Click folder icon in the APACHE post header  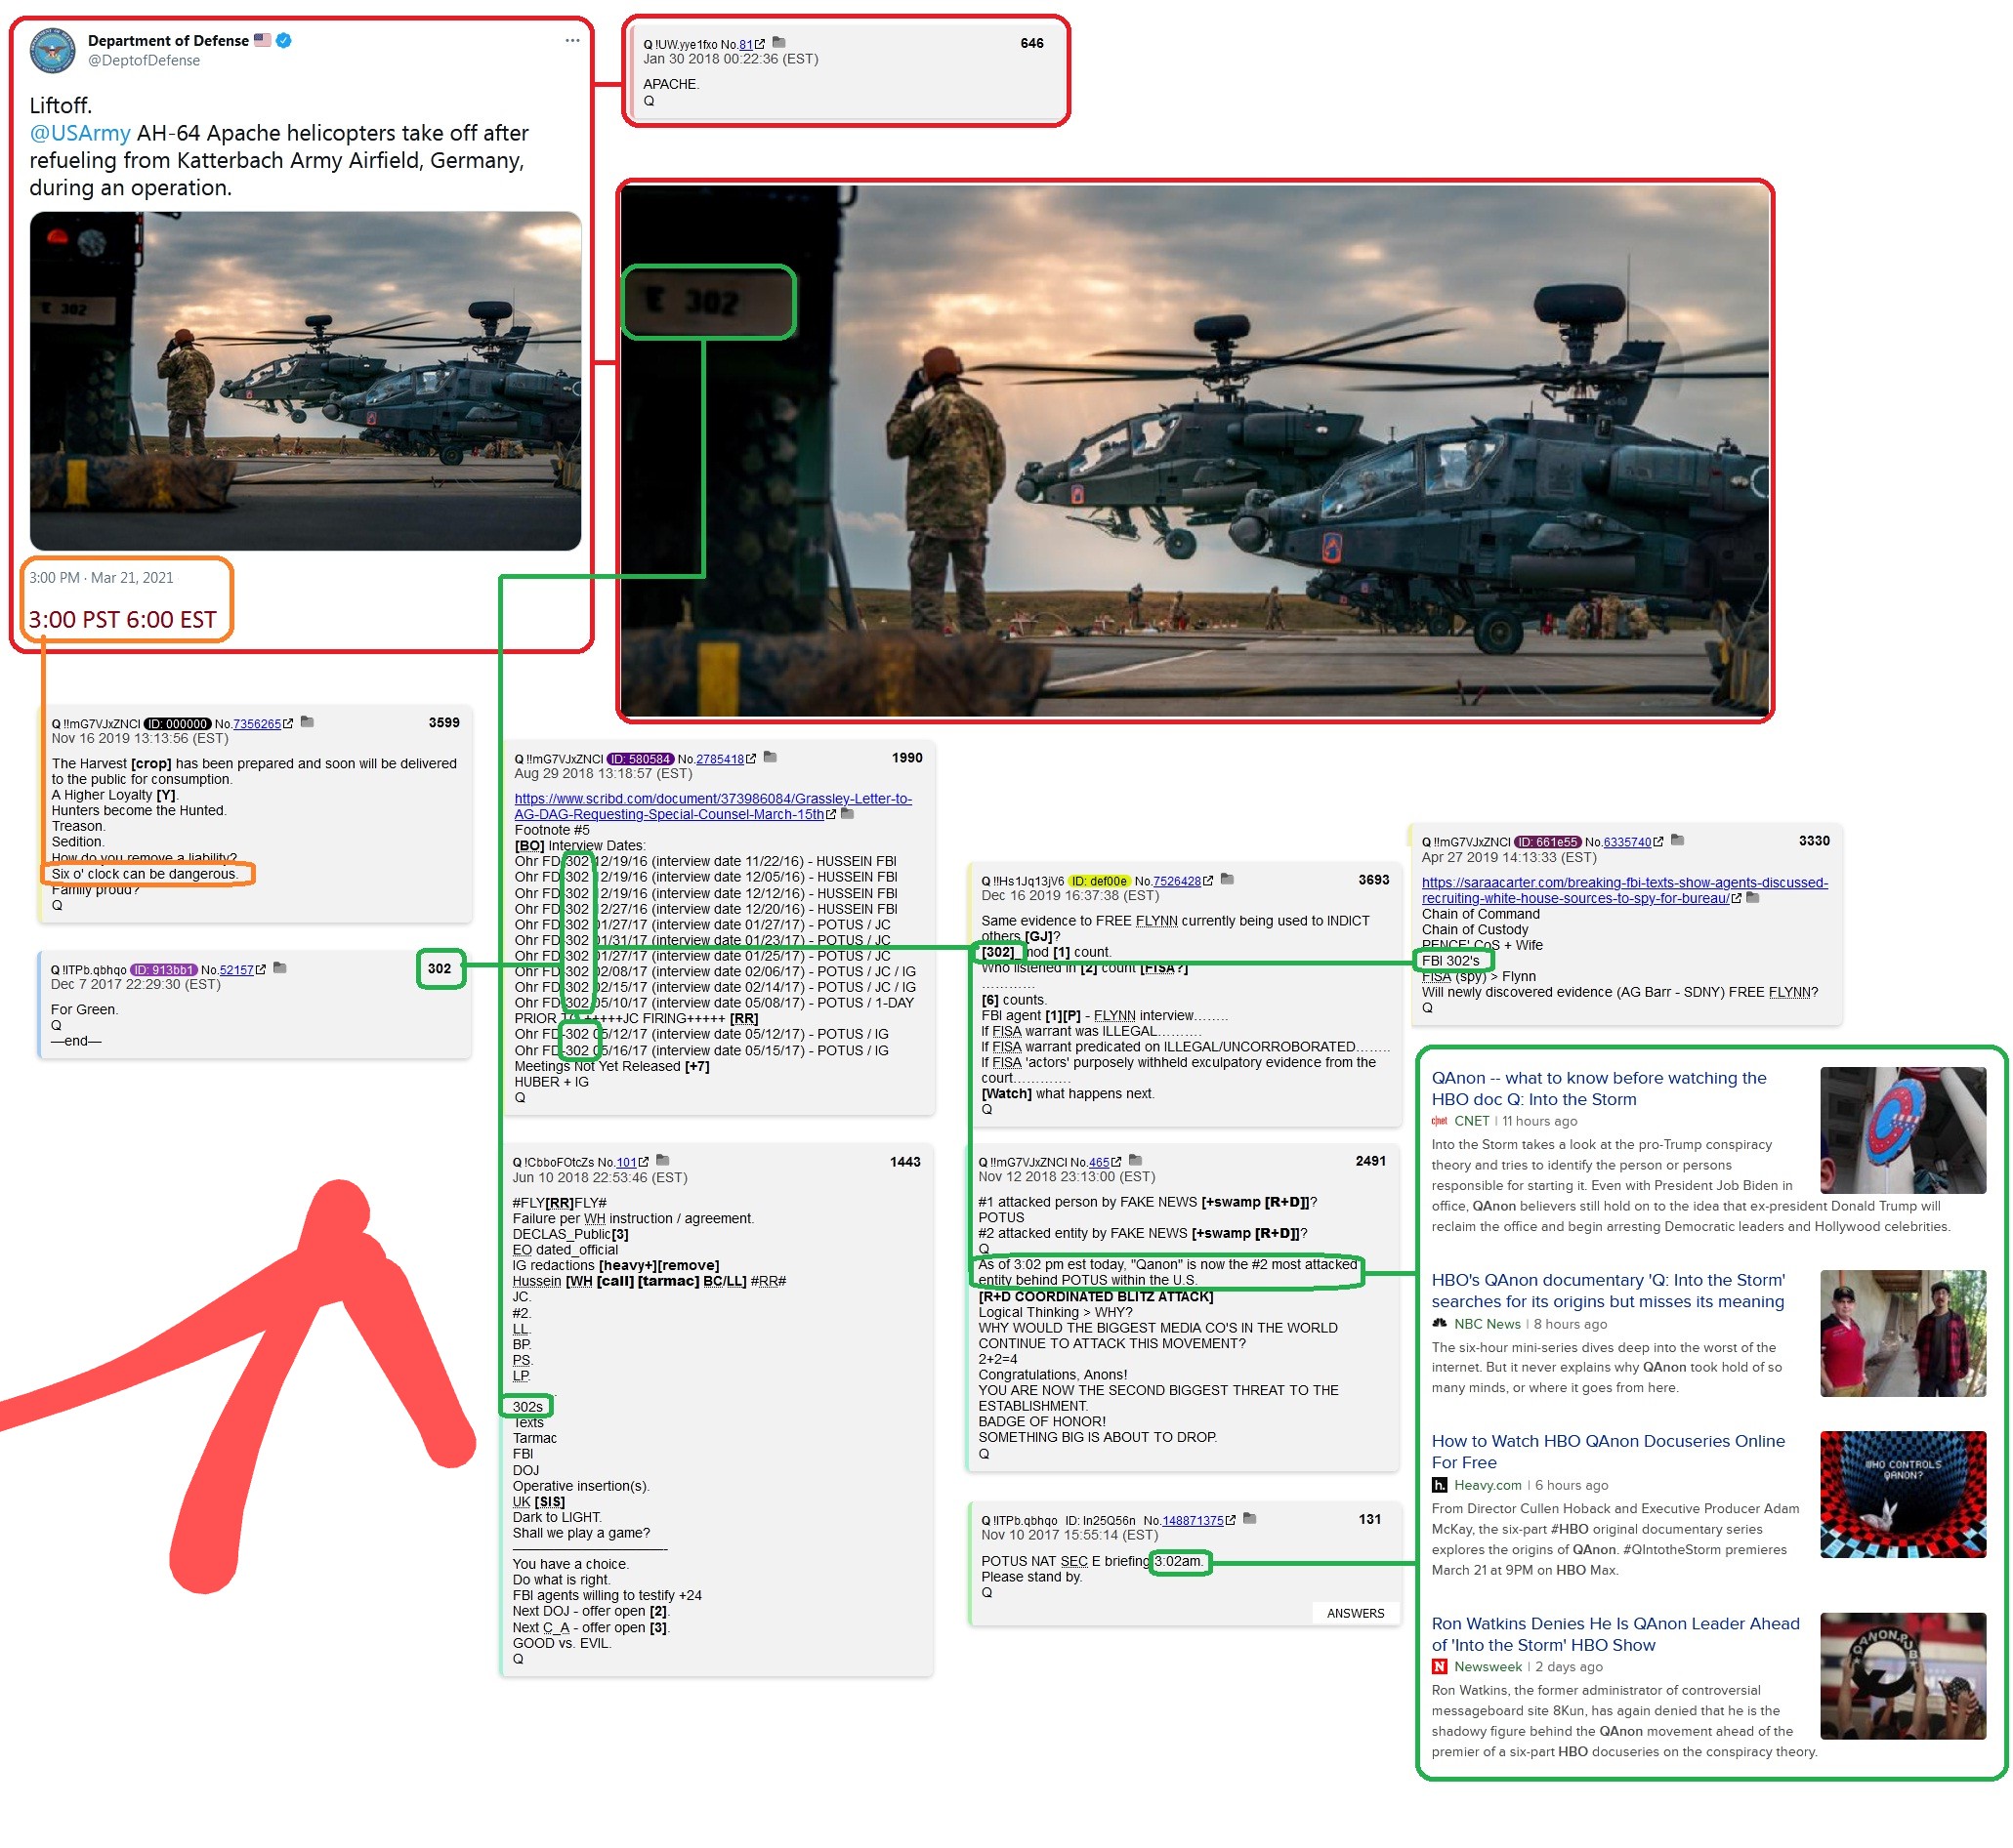point(779,43)
